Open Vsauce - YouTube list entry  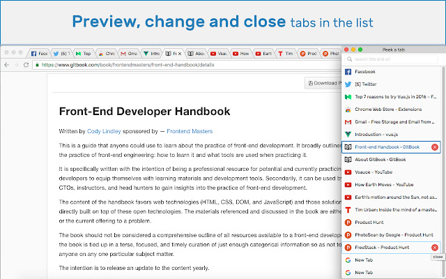coord(392,172)
